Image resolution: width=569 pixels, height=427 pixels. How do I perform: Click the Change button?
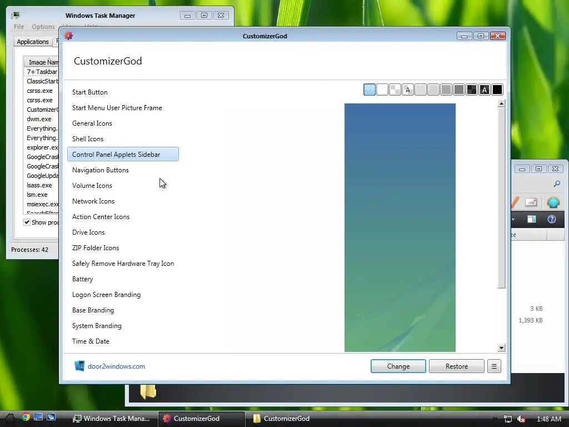(398, 366)
